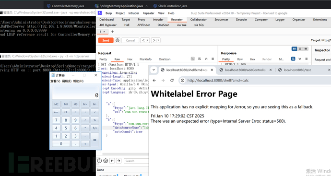Select side-by-side layout view

click(294, 49)
